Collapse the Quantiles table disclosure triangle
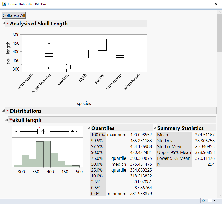Screen dimensions: 222x204 pos(89,128)
